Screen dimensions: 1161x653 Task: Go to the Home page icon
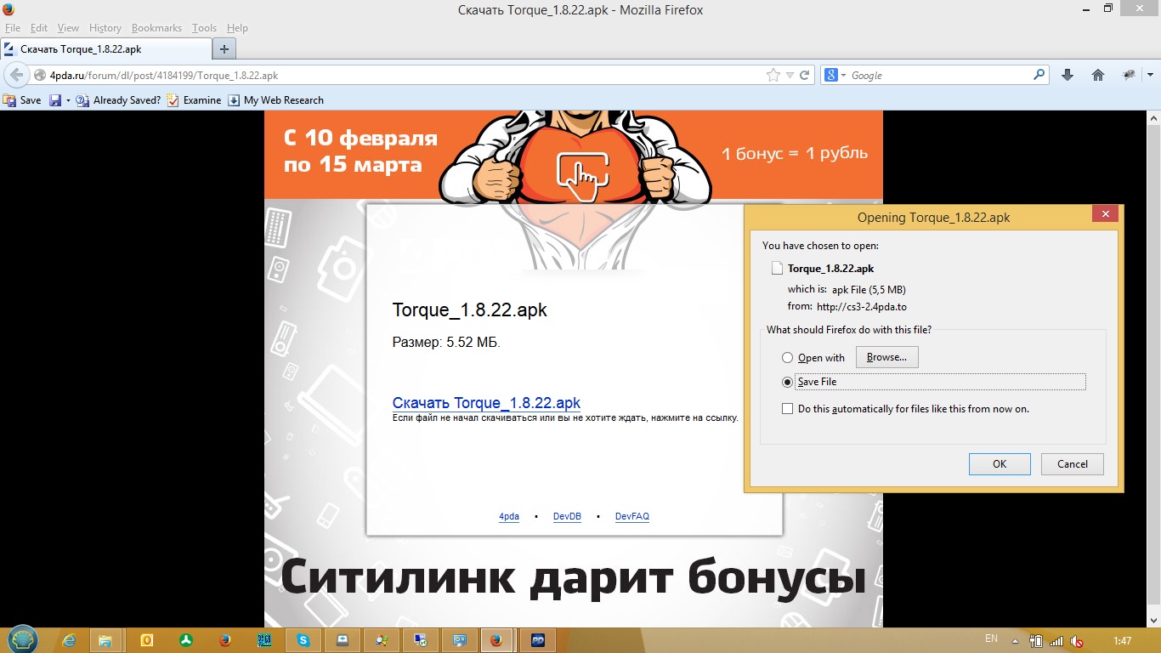click(1098, 75)
